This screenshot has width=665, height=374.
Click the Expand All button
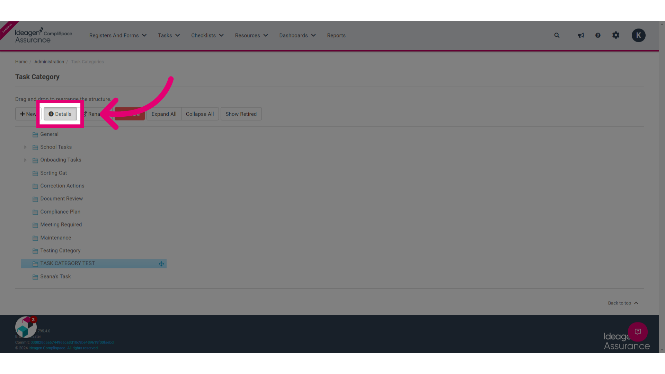tap(164, 114)
